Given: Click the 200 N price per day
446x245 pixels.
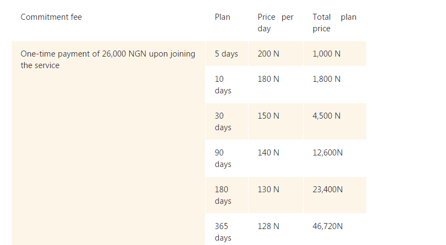Looking at the screenshot, I should coord(268,54).
